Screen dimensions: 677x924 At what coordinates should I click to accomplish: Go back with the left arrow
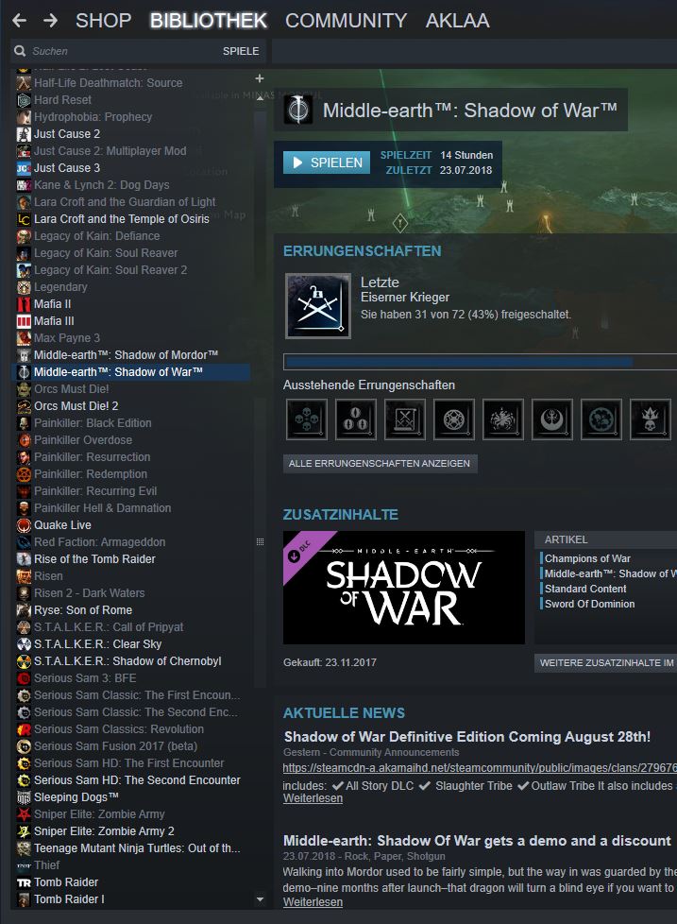pyautogui.click(x=20, y=21)
